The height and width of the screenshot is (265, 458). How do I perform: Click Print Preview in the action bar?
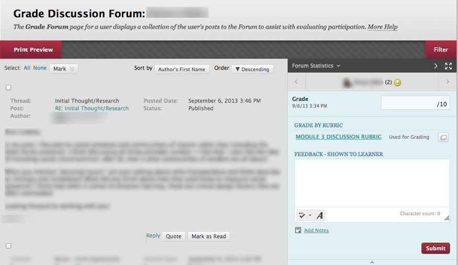[33, 50]
